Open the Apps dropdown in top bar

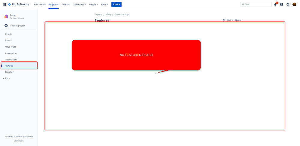point(105,4)
